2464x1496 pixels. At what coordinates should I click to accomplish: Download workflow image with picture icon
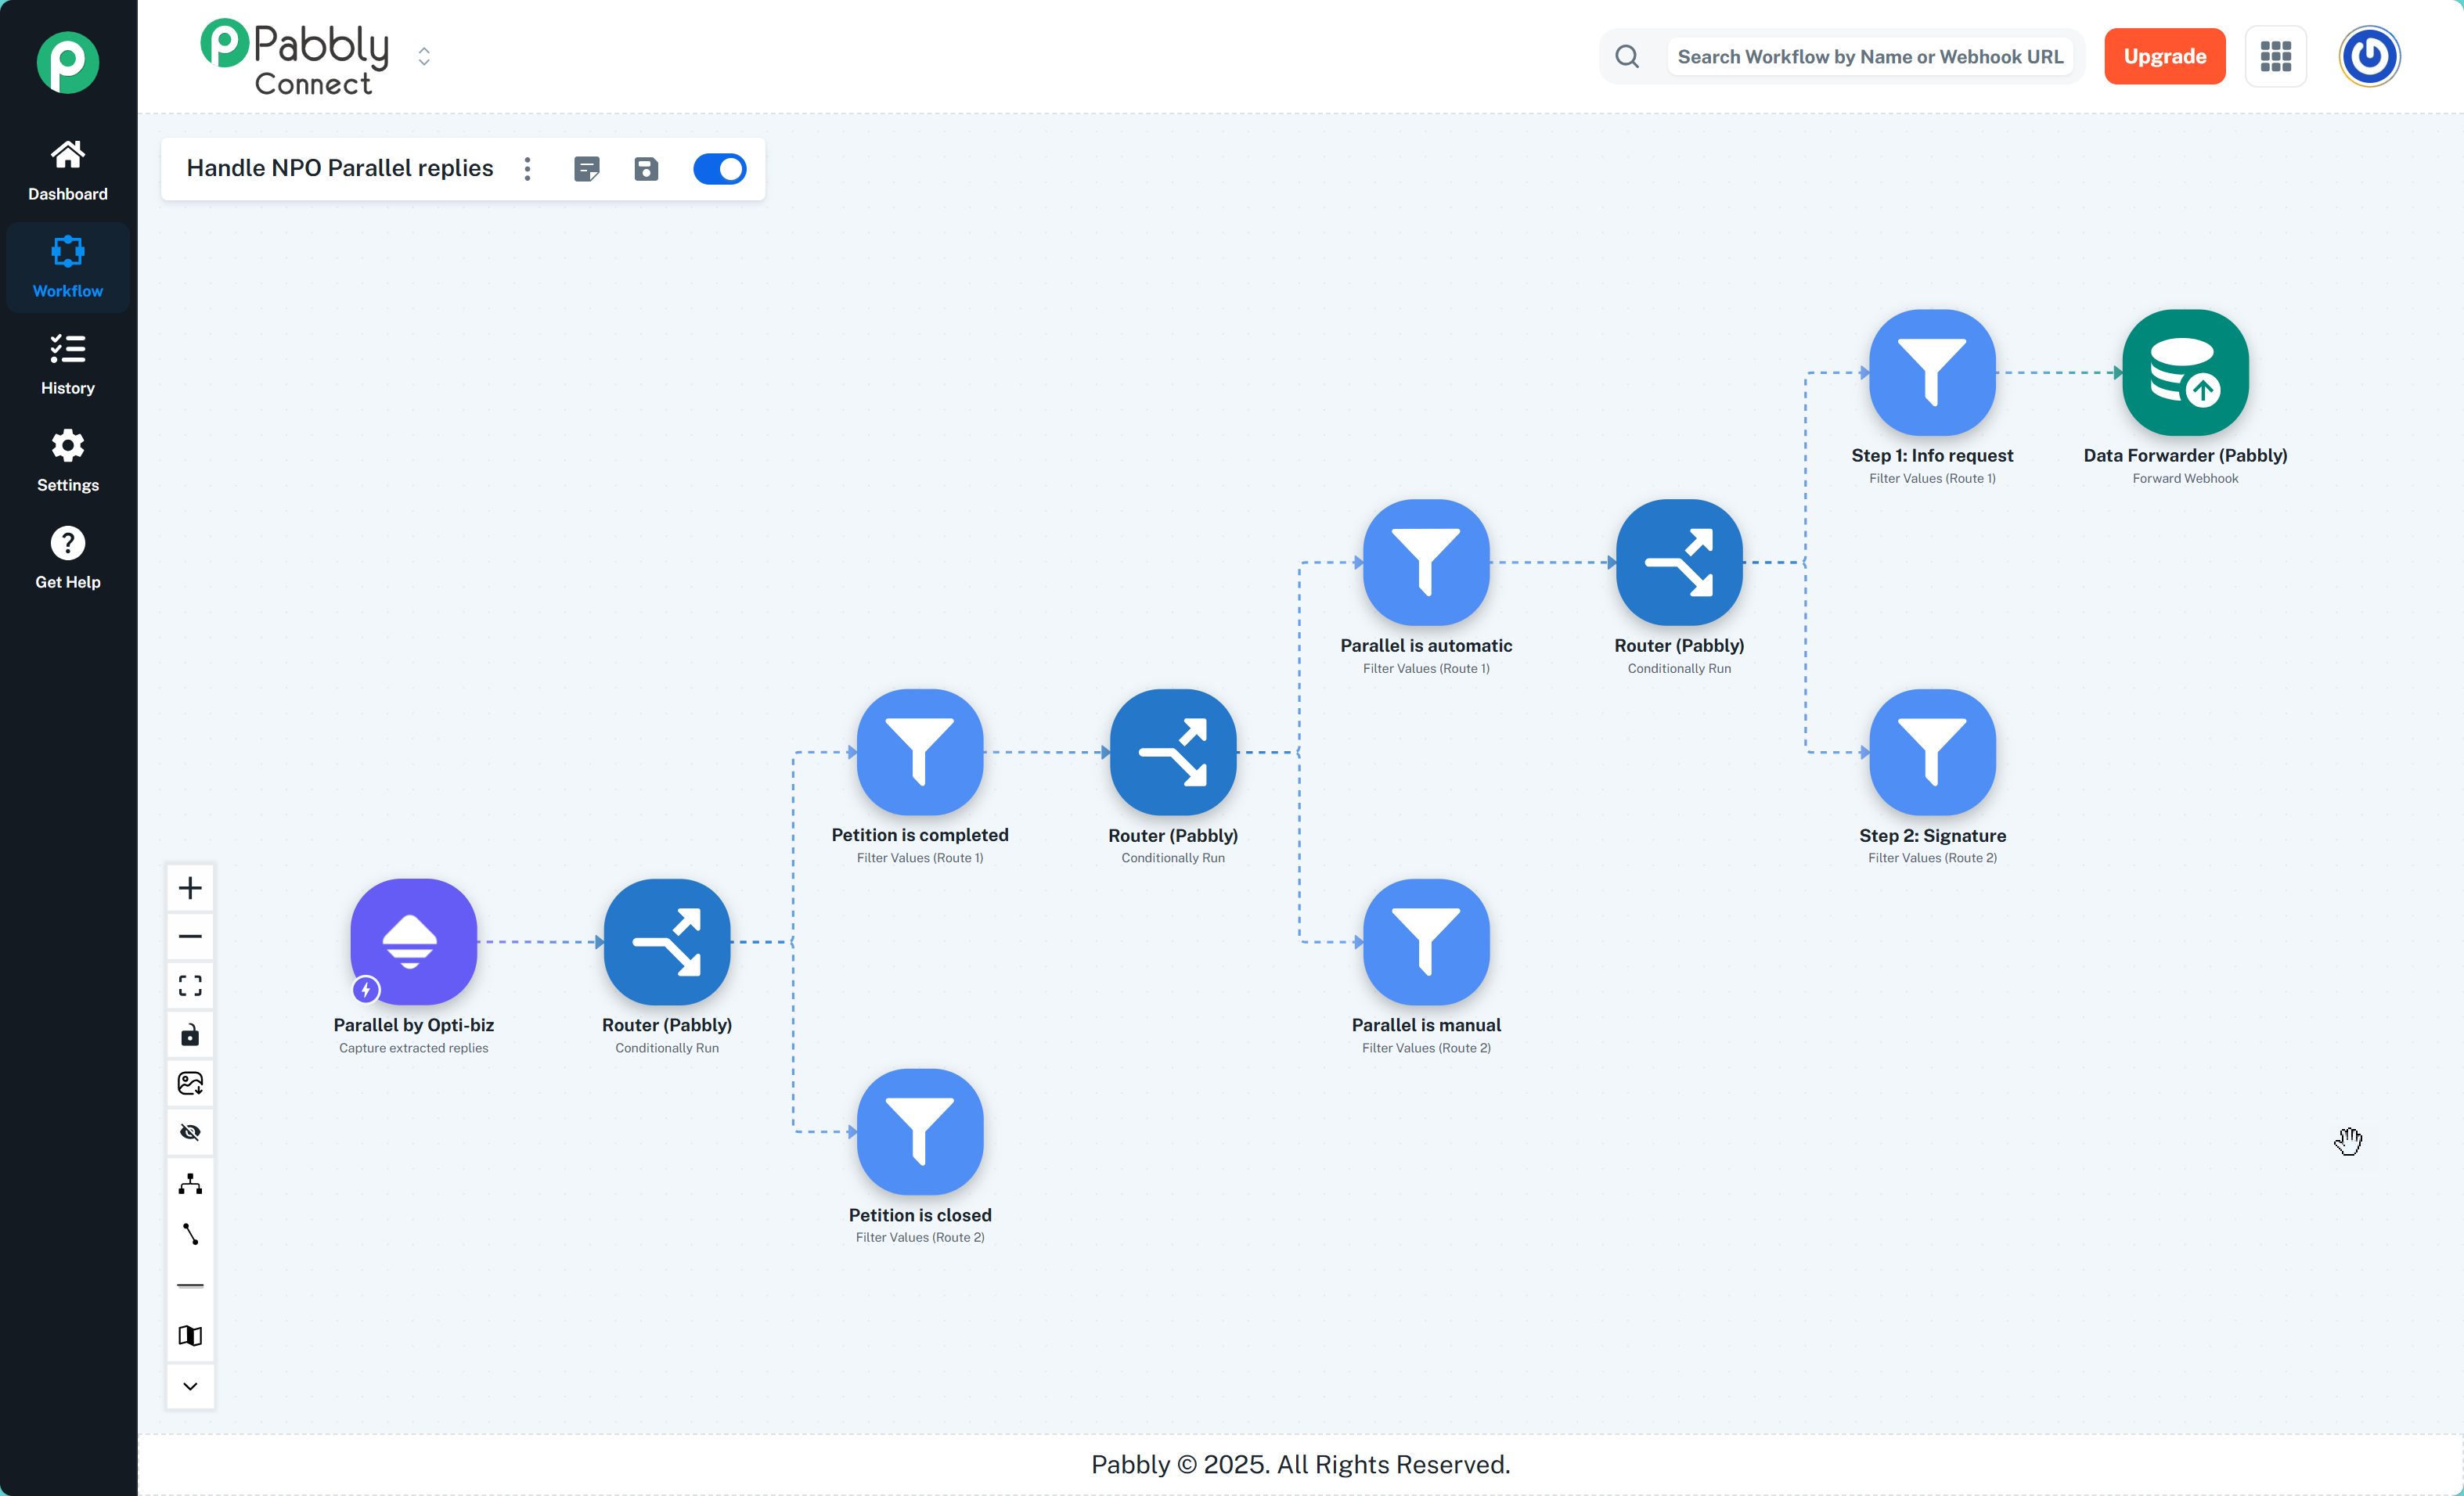coord(190,1084)
